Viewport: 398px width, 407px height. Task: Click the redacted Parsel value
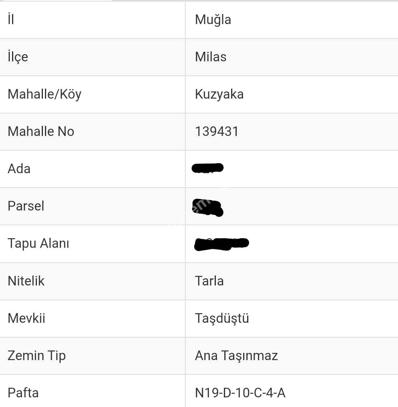coord(208,207)
